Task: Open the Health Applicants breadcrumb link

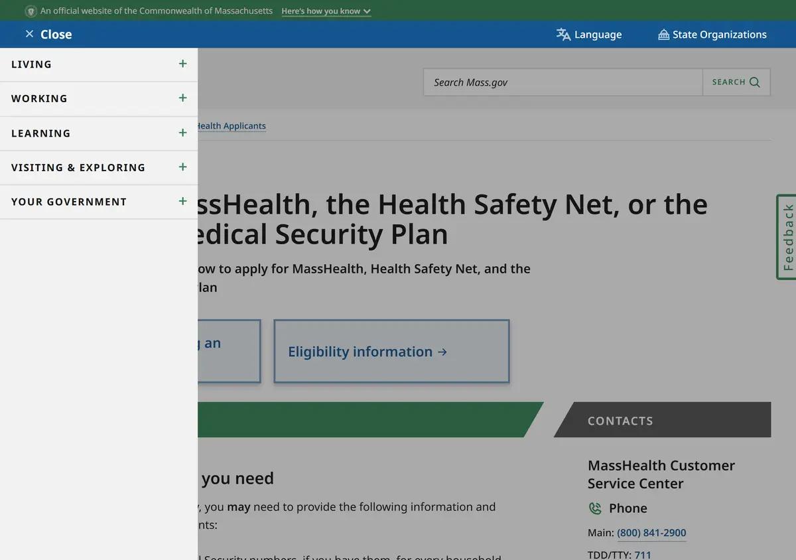Action: (231, 126)
